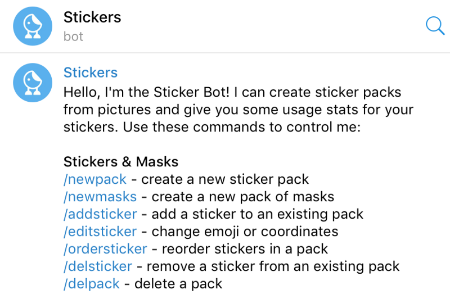Open chat info via header title Stickers
The height and width of the screenshot is (308, 450).
tap(92, 17)
